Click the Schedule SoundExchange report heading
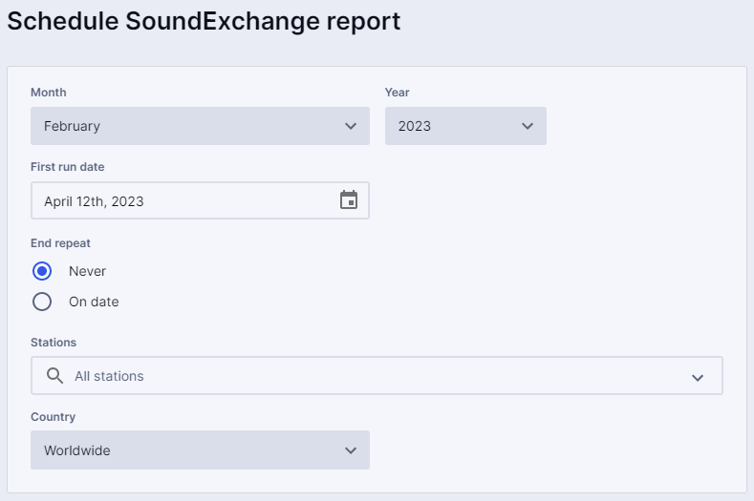754x501 pixels. (204, 22)
